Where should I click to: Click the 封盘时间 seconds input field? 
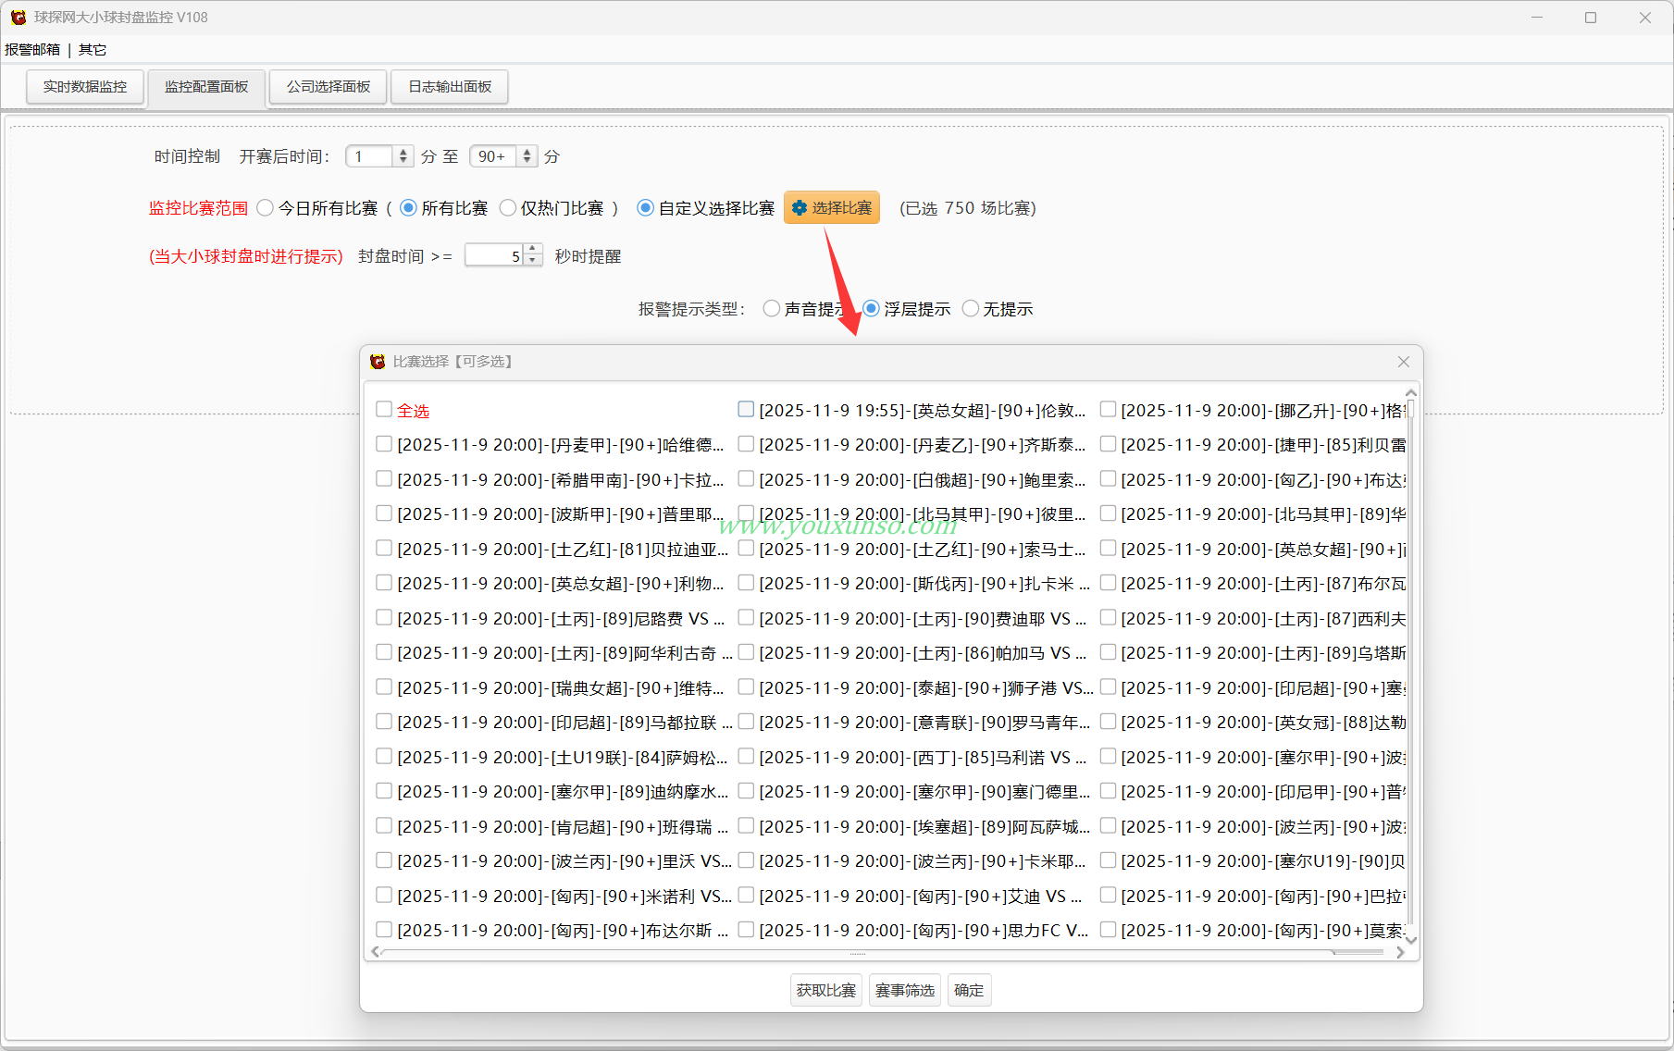(494, 255)
